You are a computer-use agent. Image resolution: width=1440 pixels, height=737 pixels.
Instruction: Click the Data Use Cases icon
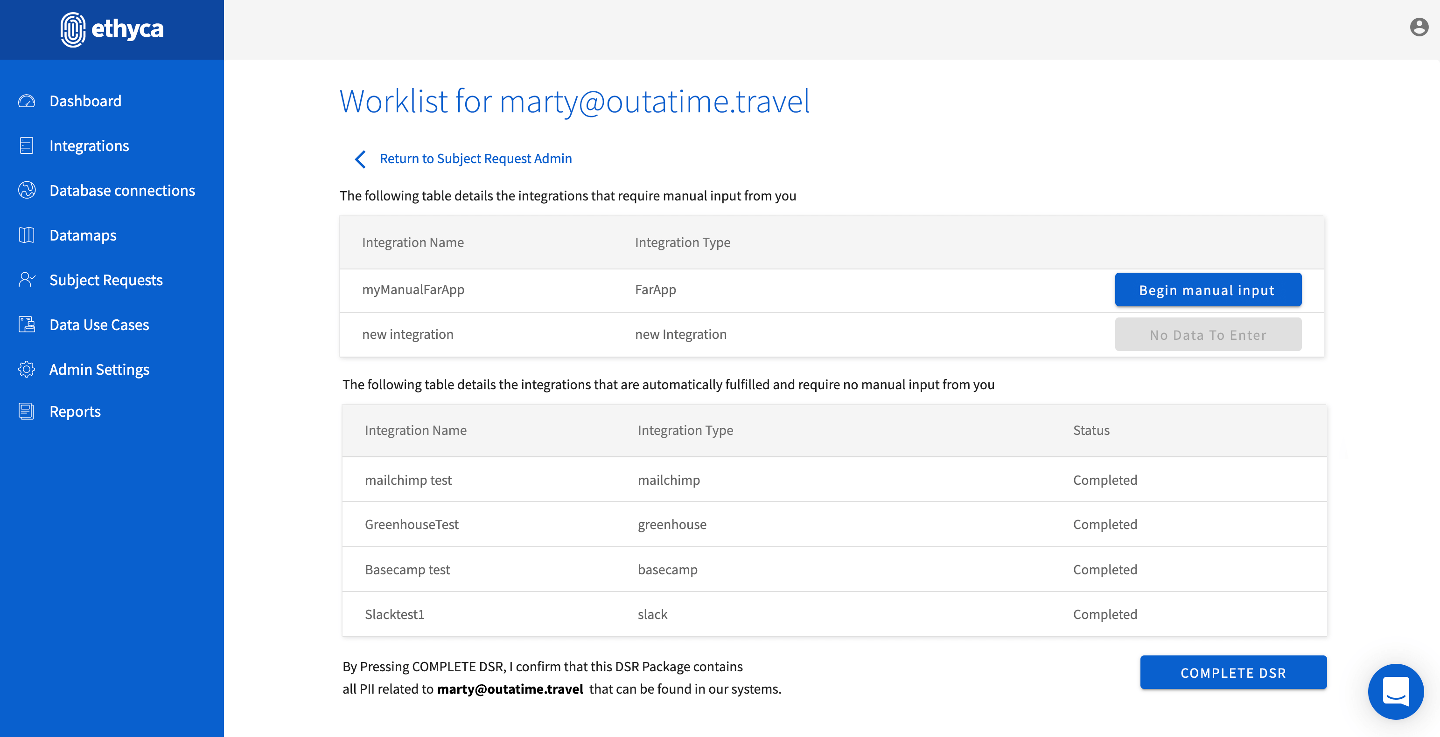pos(26,324)
